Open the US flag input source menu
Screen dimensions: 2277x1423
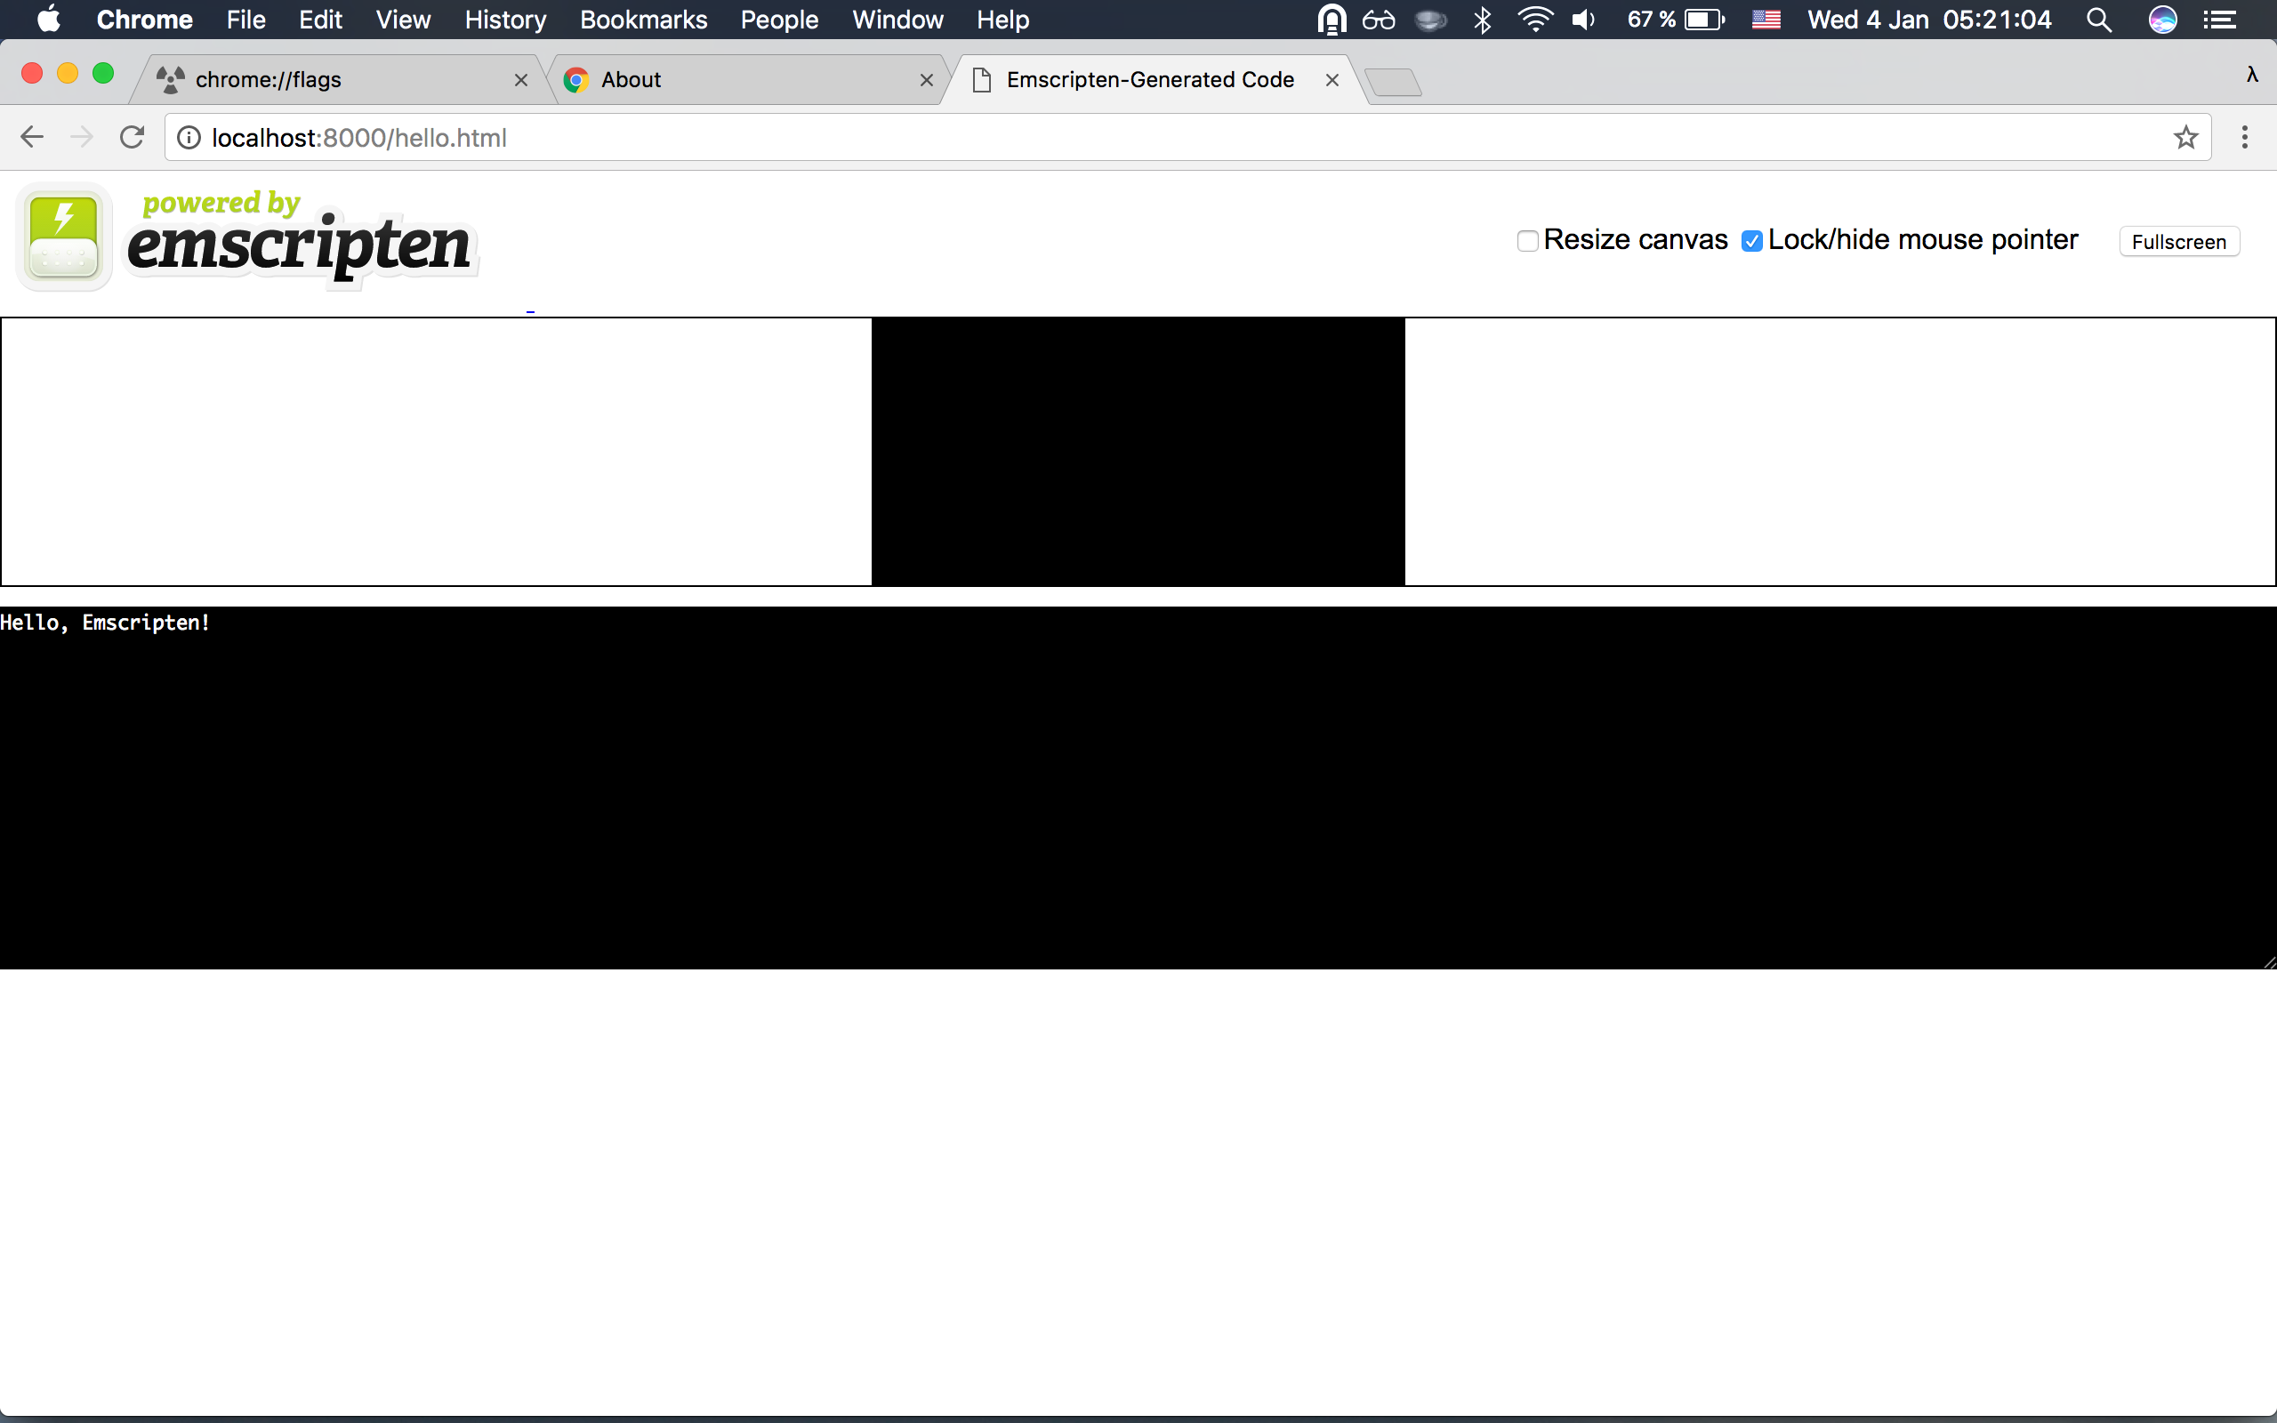pos(1766,20)
